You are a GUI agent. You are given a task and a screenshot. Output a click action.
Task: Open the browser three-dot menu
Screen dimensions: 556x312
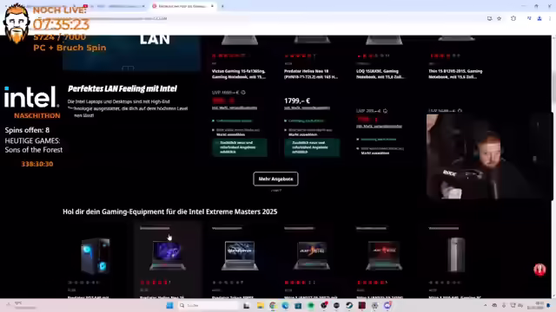[x=550, y=18]
